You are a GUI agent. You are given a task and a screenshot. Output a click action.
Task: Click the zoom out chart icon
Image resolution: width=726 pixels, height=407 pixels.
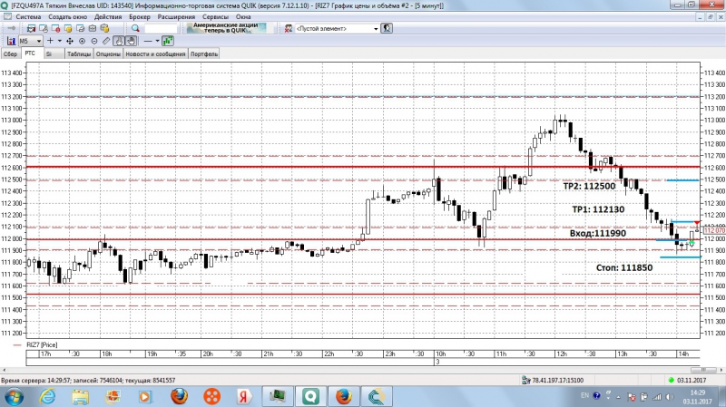pos(94,41)
